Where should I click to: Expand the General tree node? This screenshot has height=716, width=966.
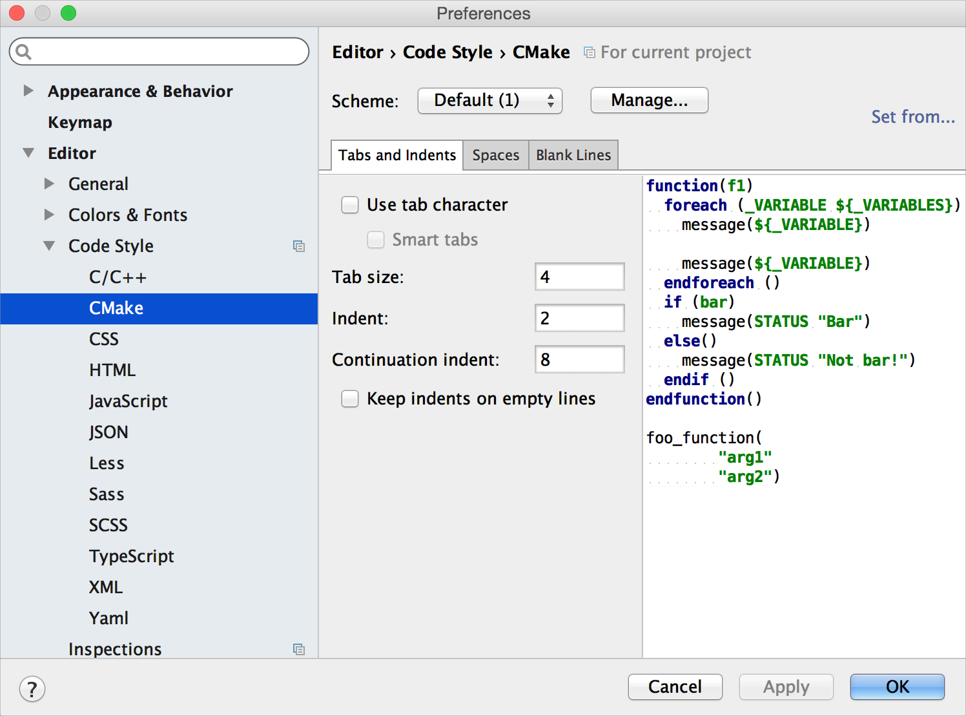coord(49,184)
